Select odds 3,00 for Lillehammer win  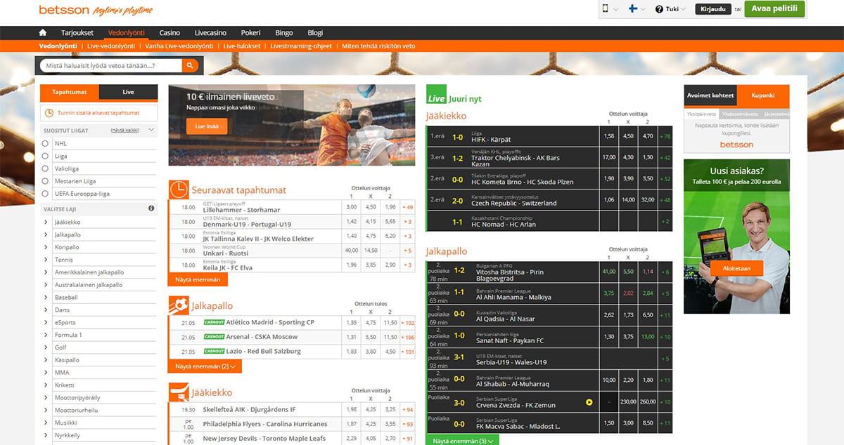[351, 207]
